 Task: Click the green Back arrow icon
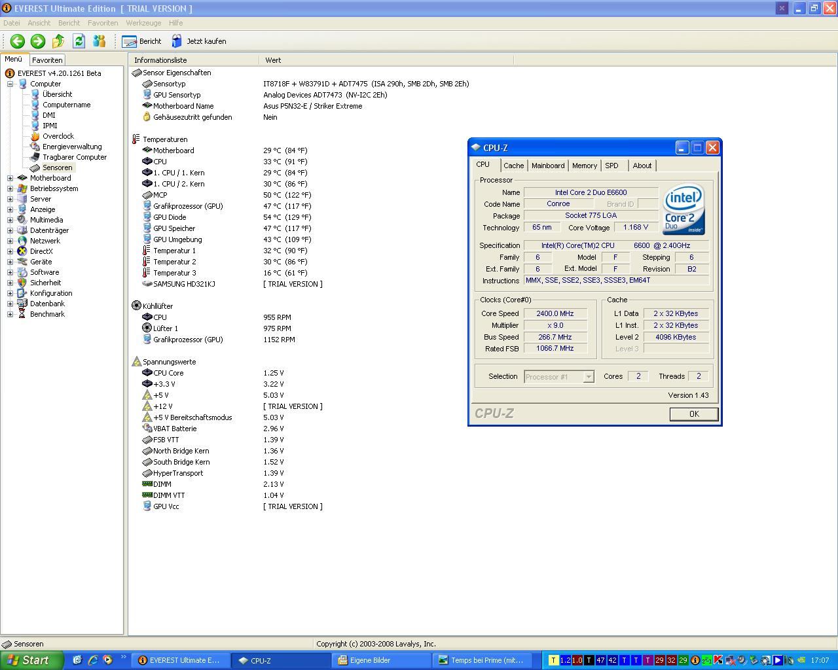coord(18,41)
